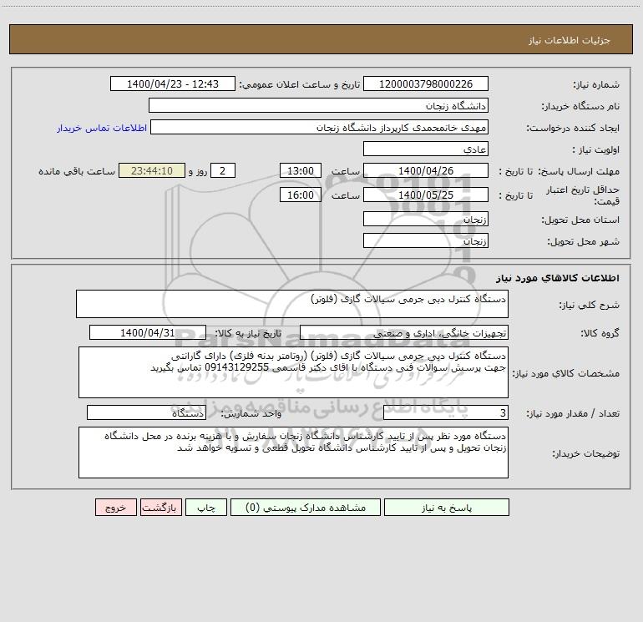
Task: Click the label شرح کلی نیاز
Action: (590, 305)
